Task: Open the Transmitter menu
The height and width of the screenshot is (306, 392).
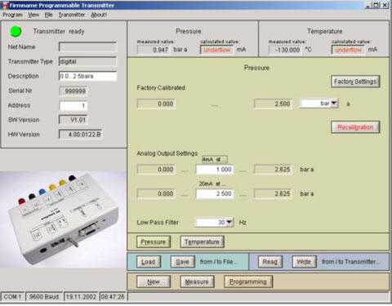Action: click(x=72, y=15)
